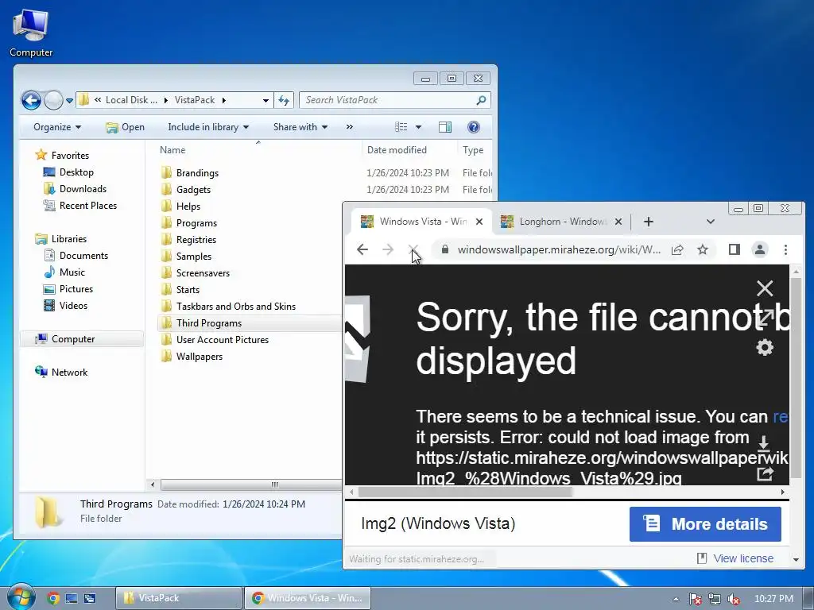Open Documents library
This screenshot has height=610, width=814.
[x=76, y=255]
